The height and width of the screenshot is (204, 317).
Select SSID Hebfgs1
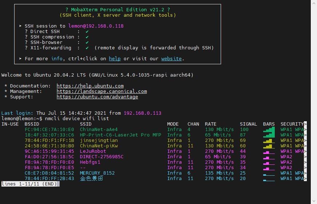[90, 162]
